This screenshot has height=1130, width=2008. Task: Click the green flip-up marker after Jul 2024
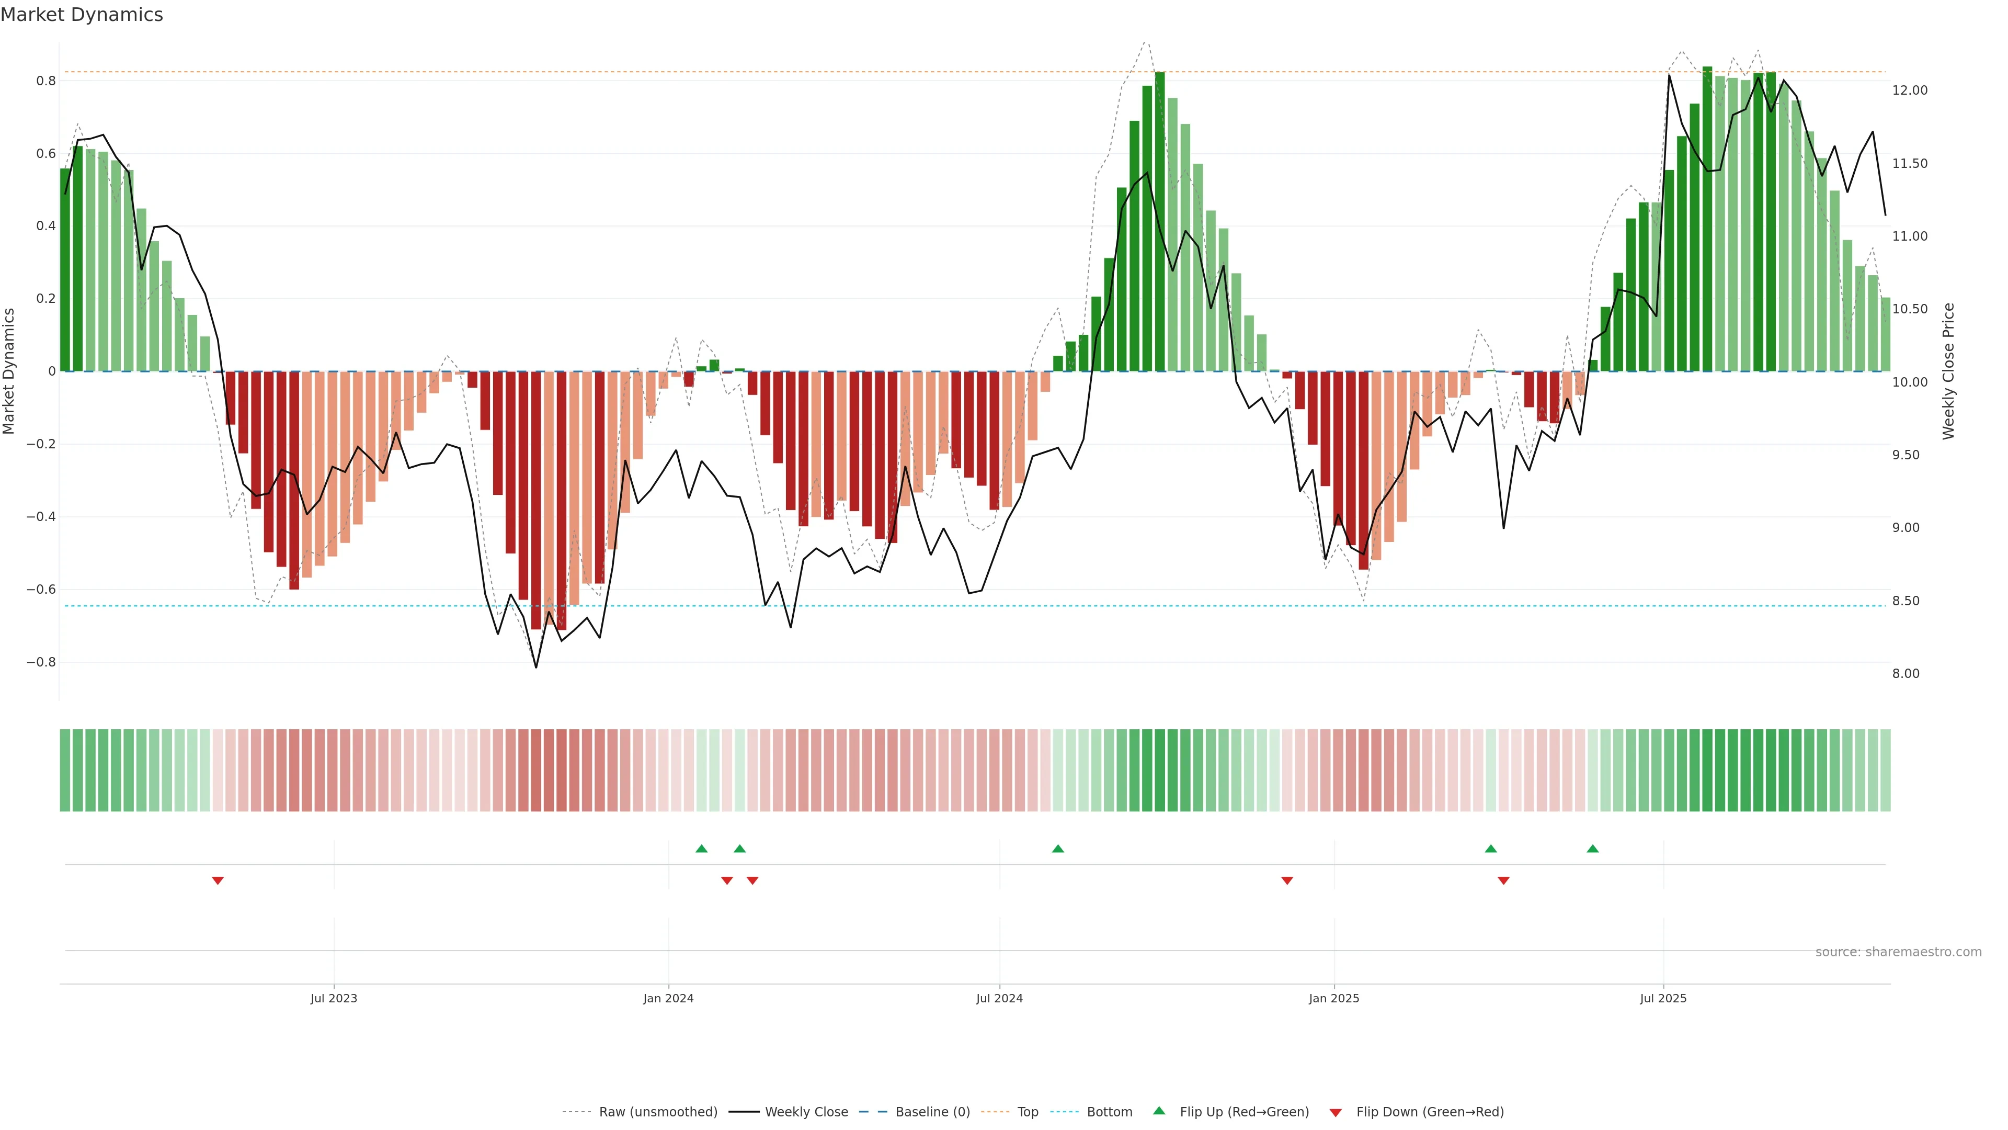pos(1058,849)
